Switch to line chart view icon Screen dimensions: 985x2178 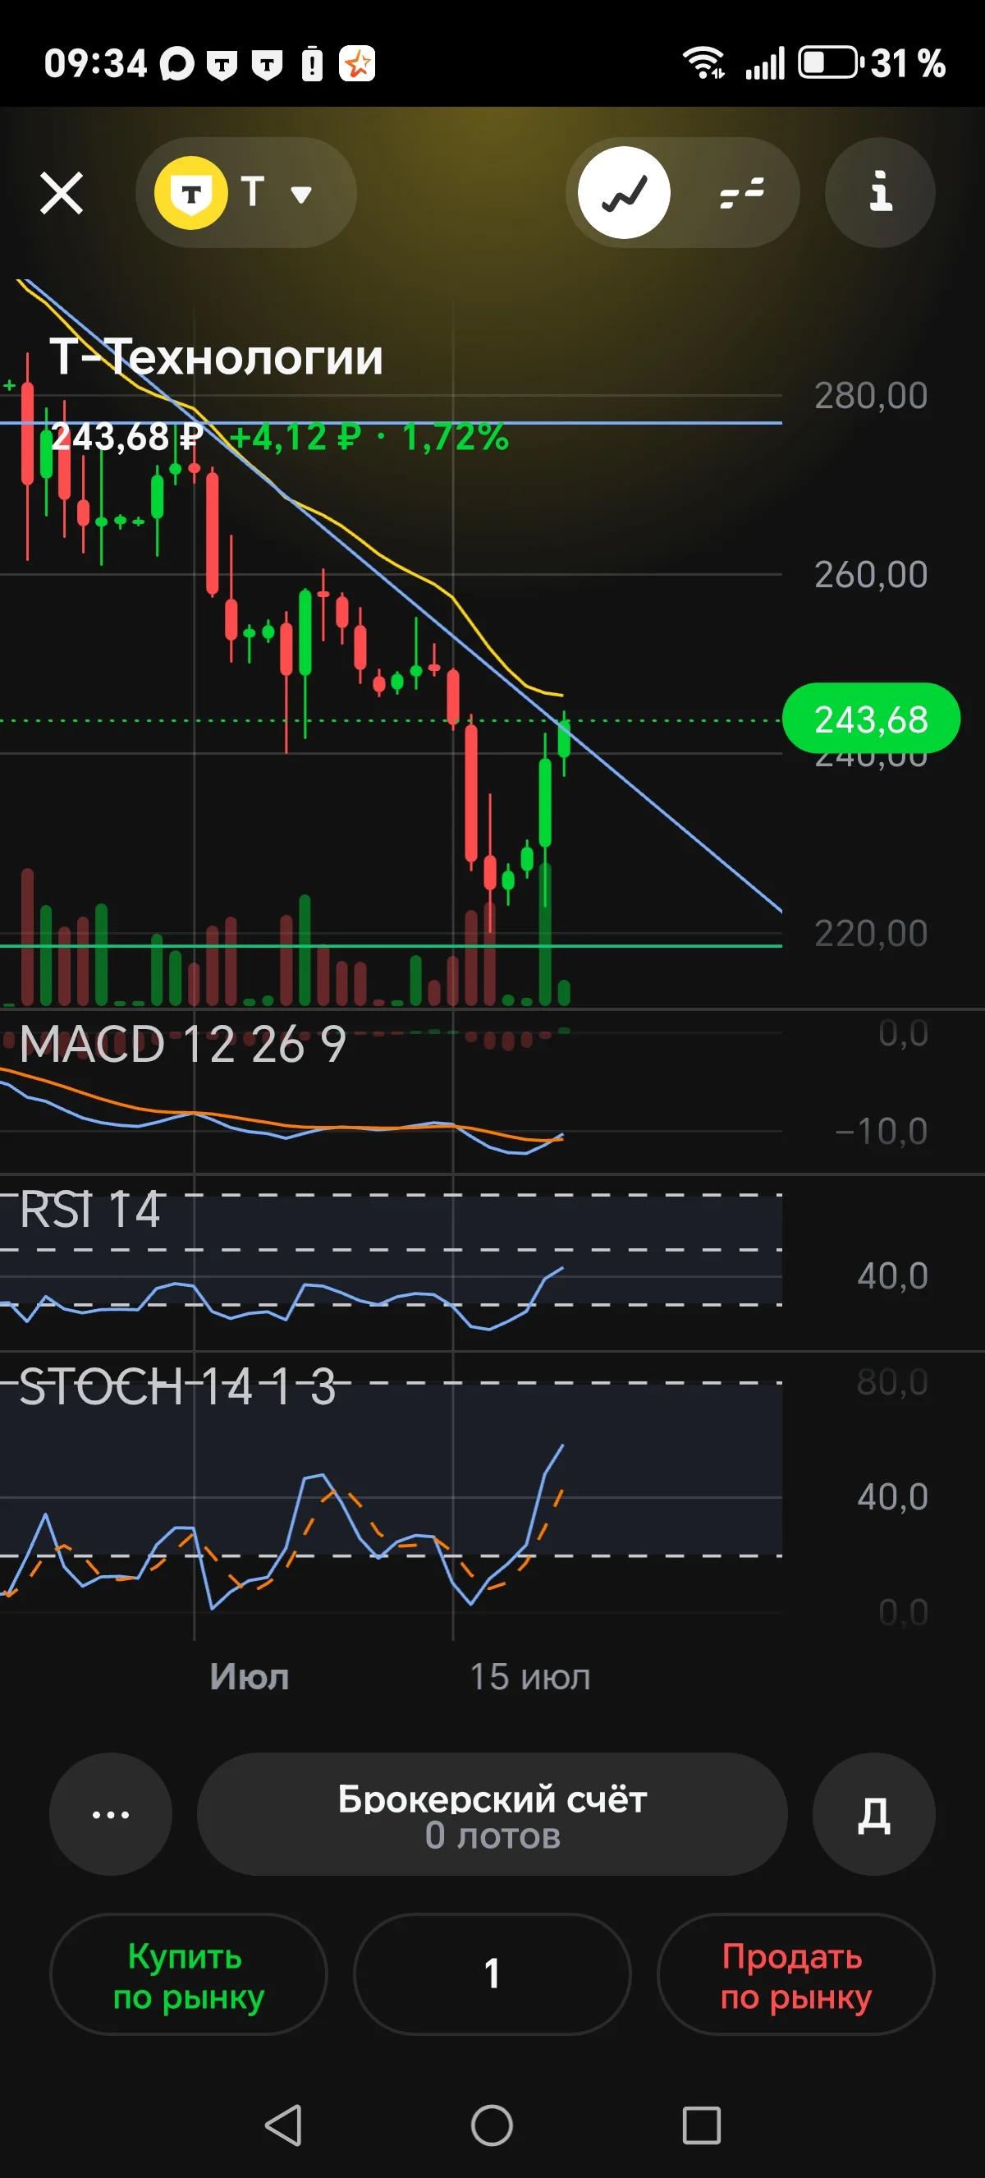click(x=625, y=193)
